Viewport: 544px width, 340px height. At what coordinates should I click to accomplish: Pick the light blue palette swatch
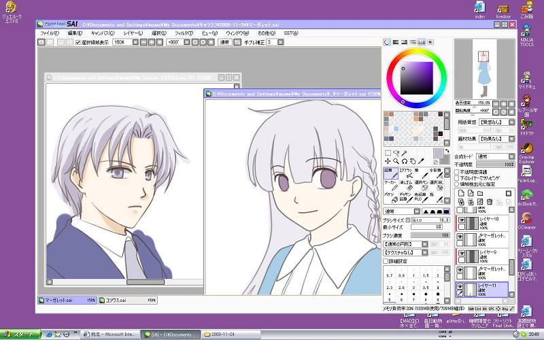(396, 129)
